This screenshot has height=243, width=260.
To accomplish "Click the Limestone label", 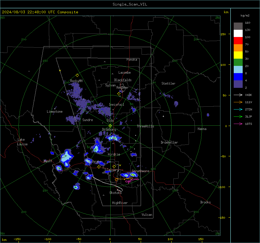I will click(55, 112).
